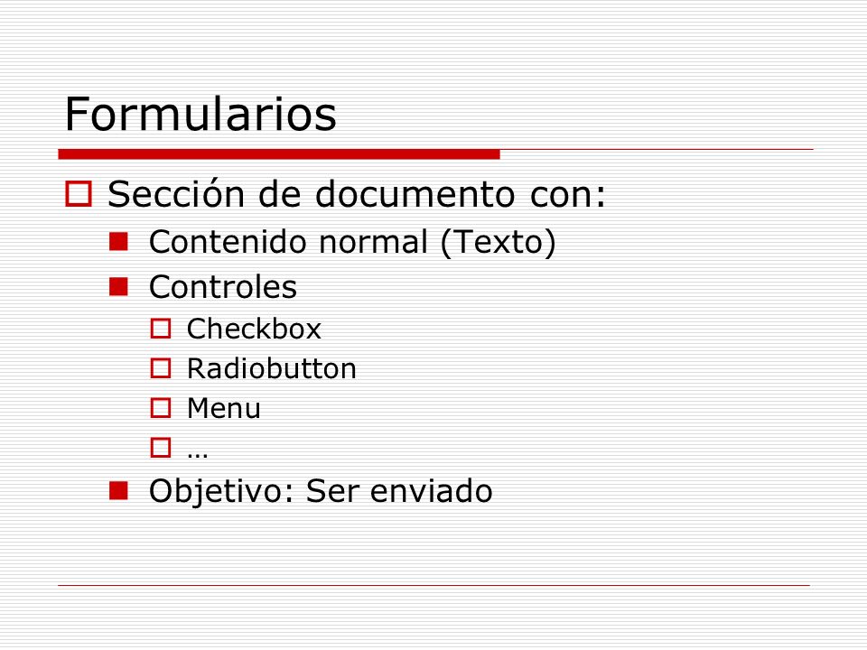The image size is (867, 650).
Task: Select the text Sección de documento con:
Action: 357,194
